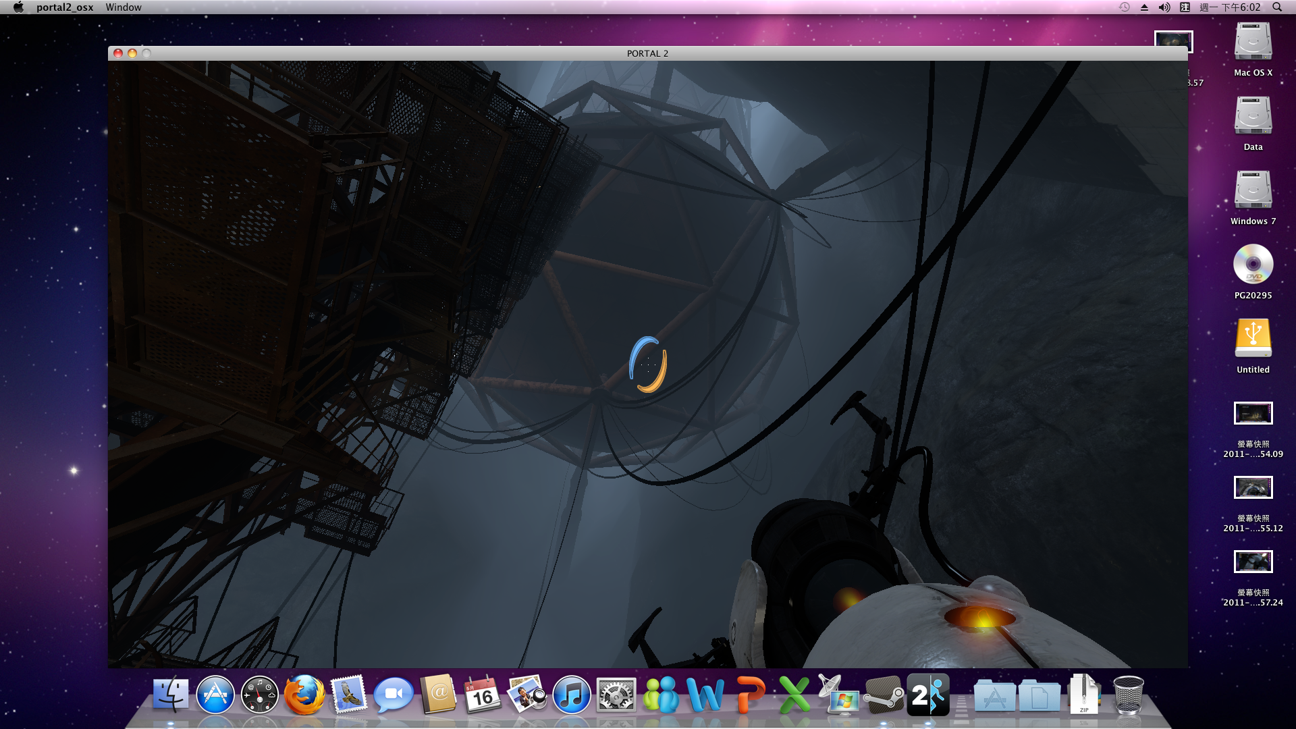The image size is (1296, 729).
Task: Open the portal2_osx application menu
Action: coord(65,7)
